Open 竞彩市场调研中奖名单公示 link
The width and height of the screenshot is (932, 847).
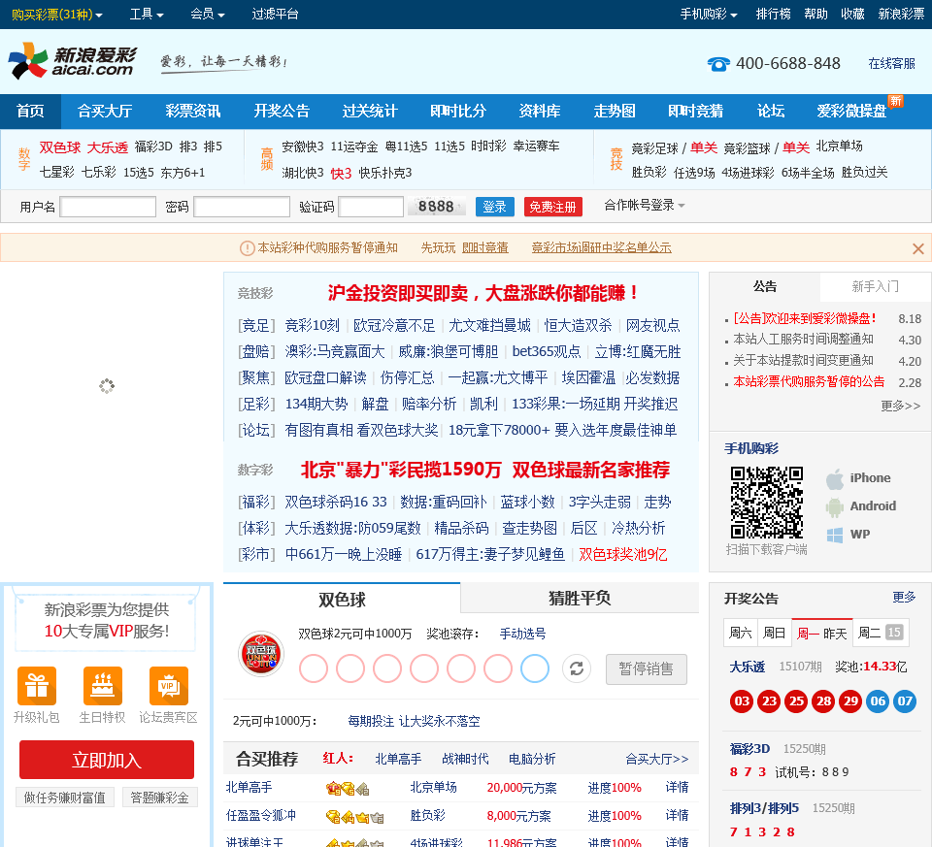click(x=602, y=247)
